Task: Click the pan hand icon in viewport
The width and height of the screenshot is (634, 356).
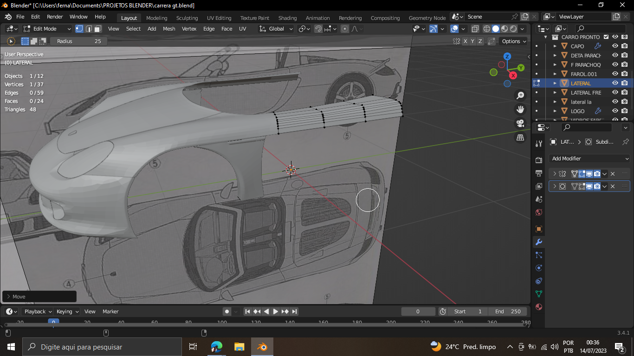Action: click(x=520, y=109)
